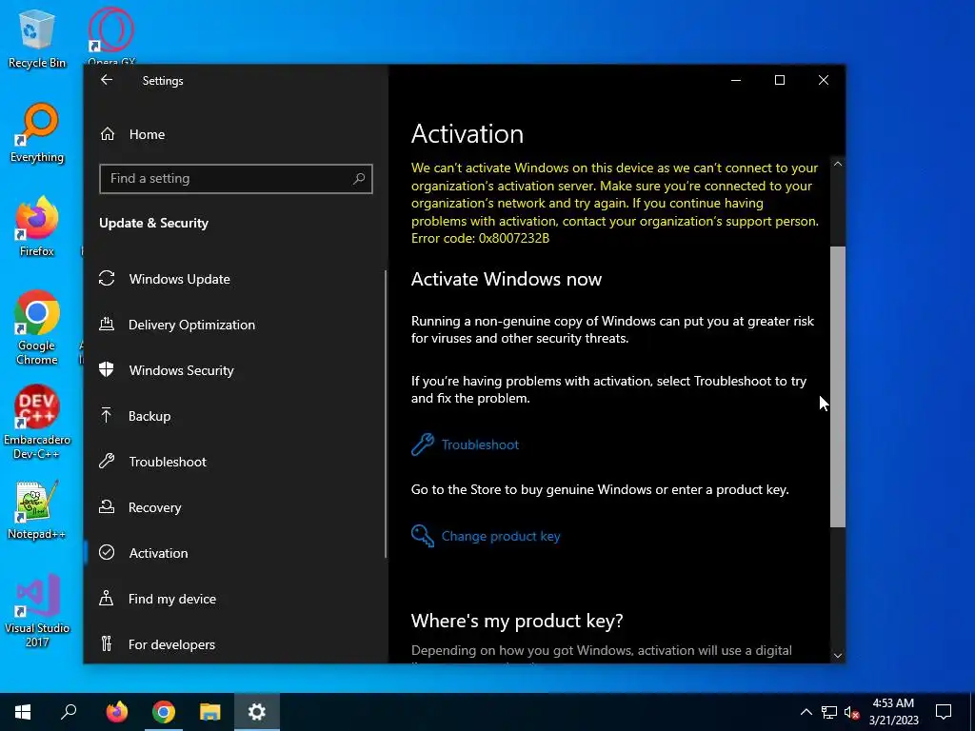This screenshot has height=731, width=975.
Task: Select Notepad++ desktop shortcut
Action: [x=37, y=510]
